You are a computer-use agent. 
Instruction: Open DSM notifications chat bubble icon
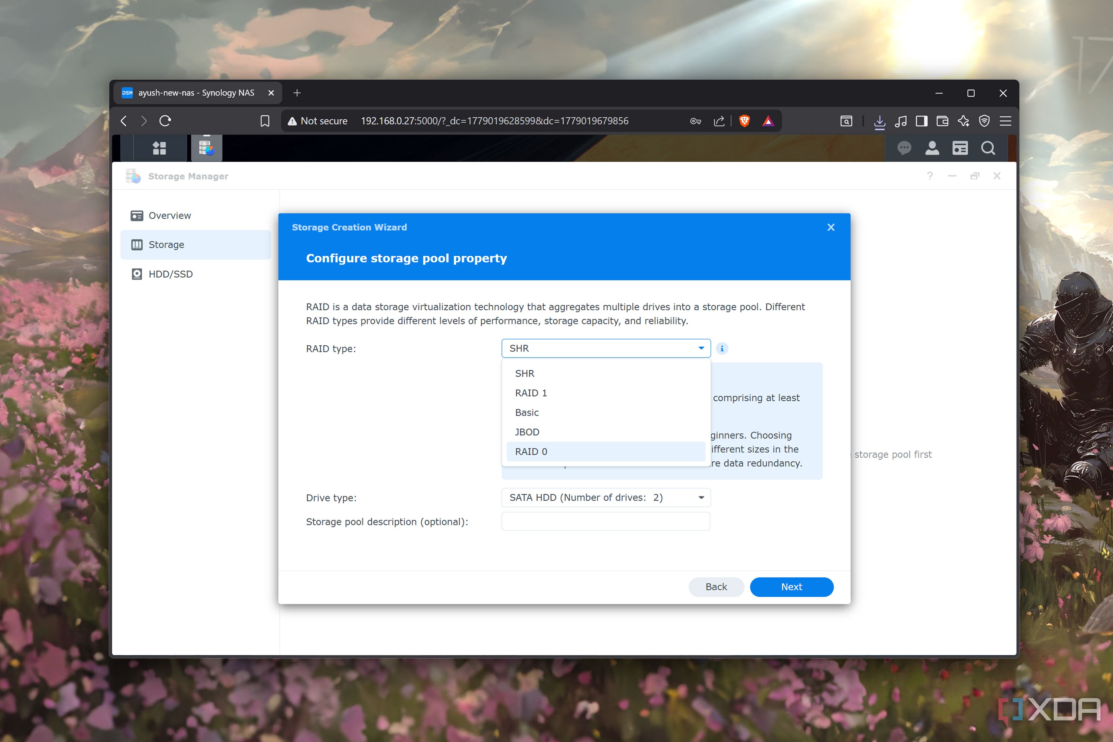pos(904,148)
